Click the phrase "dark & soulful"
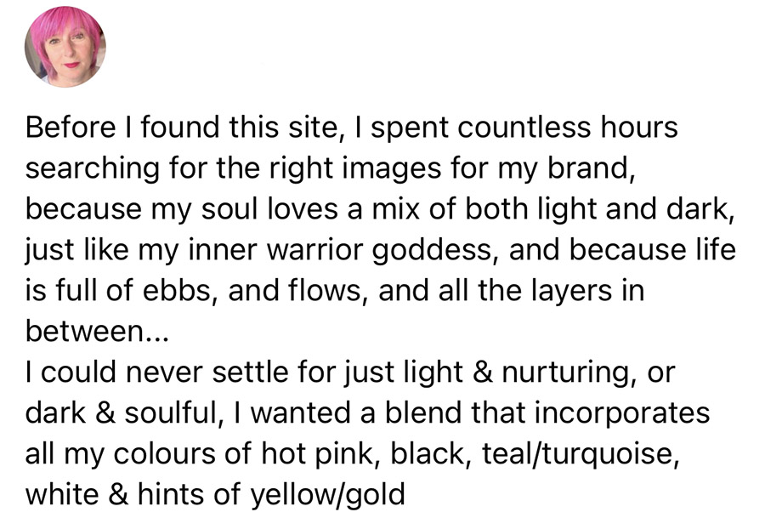 (121, 413)
